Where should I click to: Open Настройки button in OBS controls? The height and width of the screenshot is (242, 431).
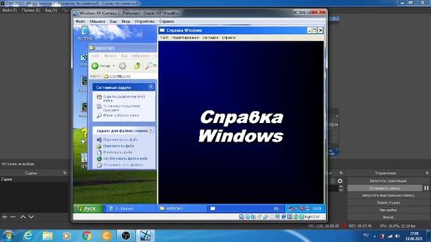click(x=388, y=210)
